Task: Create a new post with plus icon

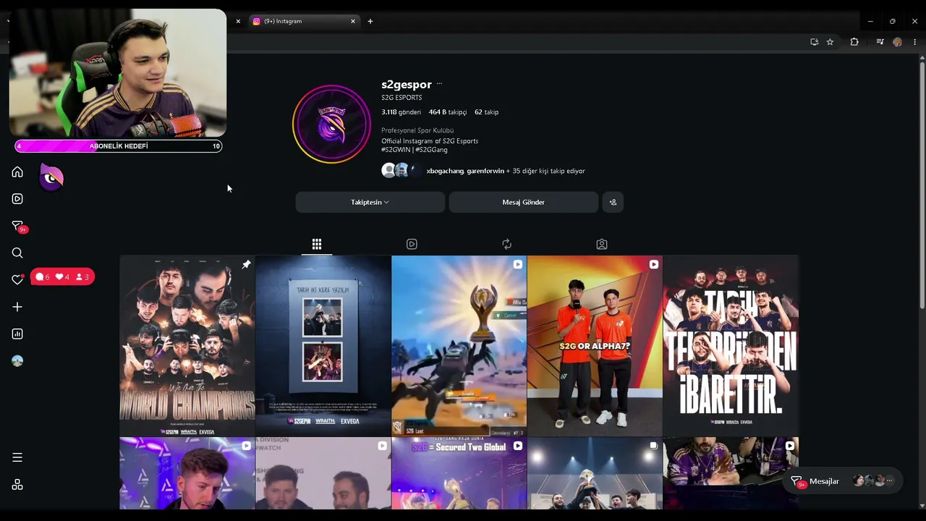Action: tap(17, 307)
